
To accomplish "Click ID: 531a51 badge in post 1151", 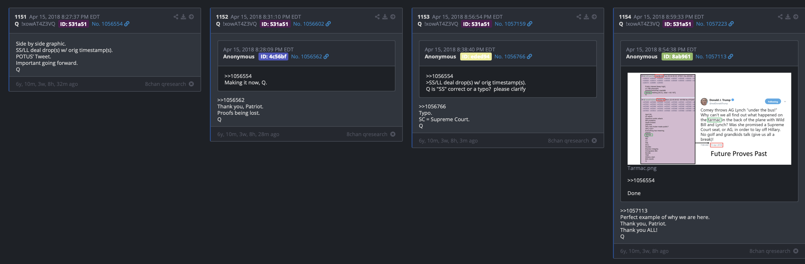I will [73, 24].
